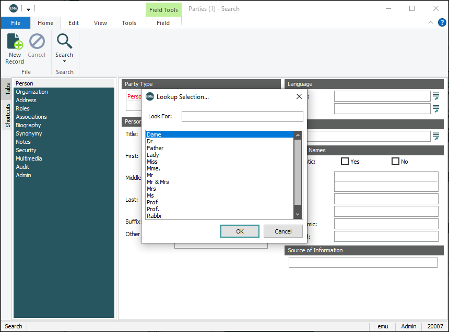Screen dimensions: 449x332
Task: Click the blue help question mark icon
Action: click(x=442, y=22)
